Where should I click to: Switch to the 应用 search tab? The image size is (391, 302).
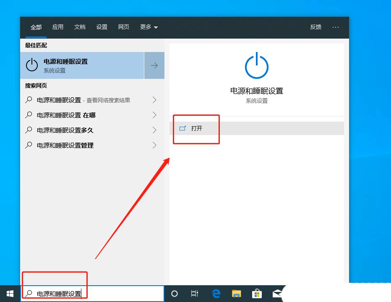[58, 27]
